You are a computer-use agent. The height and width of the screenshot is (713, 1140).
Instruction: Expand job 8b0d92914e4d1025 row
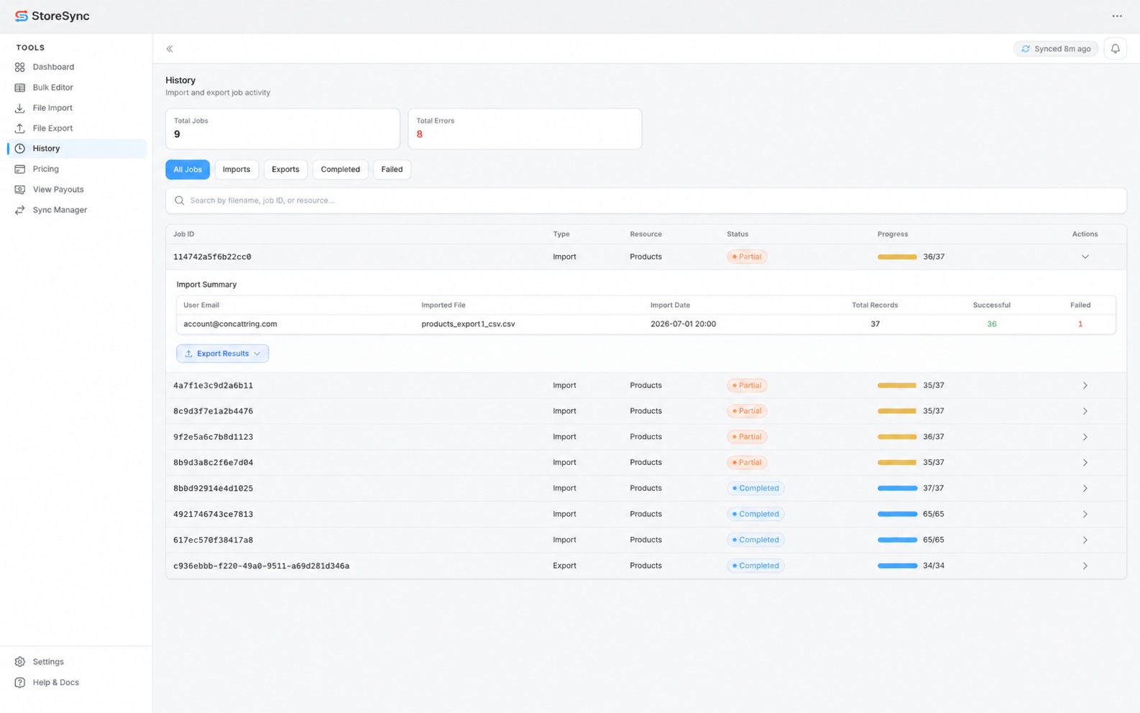(x=1085, y=489)
